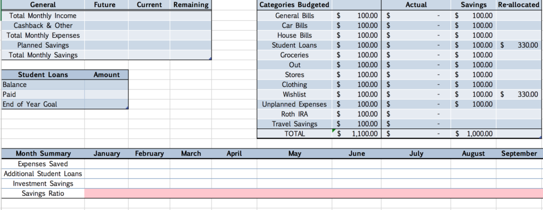Select the Planned Savings Current cell

click(149, 45)
